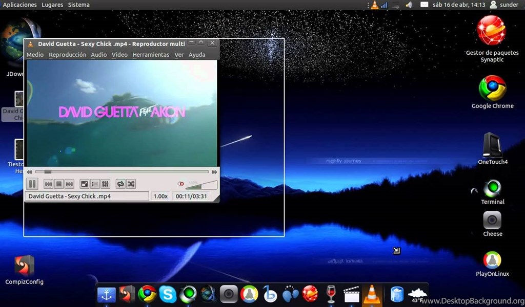525x307 pixels.
Task: Click the anchor icon in the dock
Action: tap(107, 295)
